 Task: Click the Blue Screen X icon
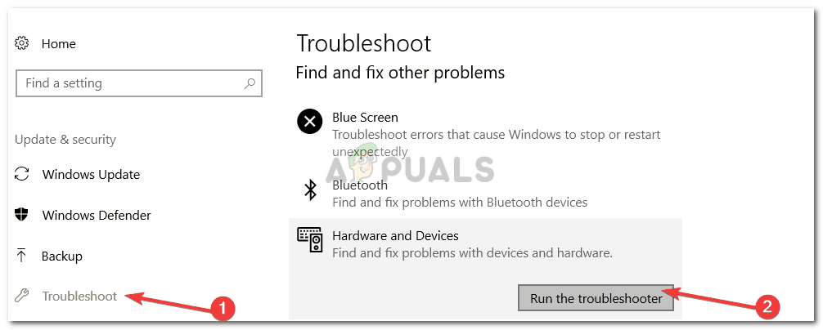310,122
